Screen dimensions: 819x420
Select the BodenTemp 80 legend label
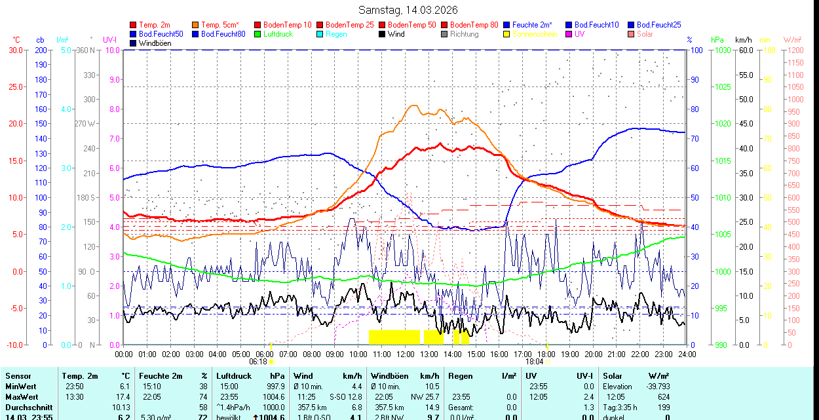474,25
